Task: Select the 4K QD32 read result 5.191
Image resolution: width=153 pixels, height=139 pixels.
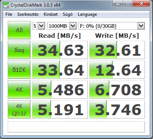Action: pos(60,109)
